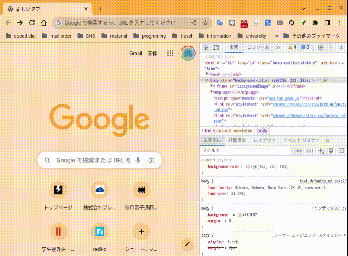Close the DevTools panel
Screen dimensions: 348x256
click(x=341, y=48)
